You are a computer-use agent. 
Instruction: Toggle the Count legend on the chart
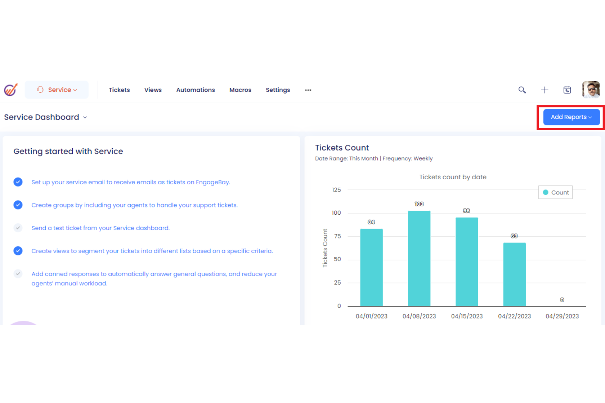555,192
